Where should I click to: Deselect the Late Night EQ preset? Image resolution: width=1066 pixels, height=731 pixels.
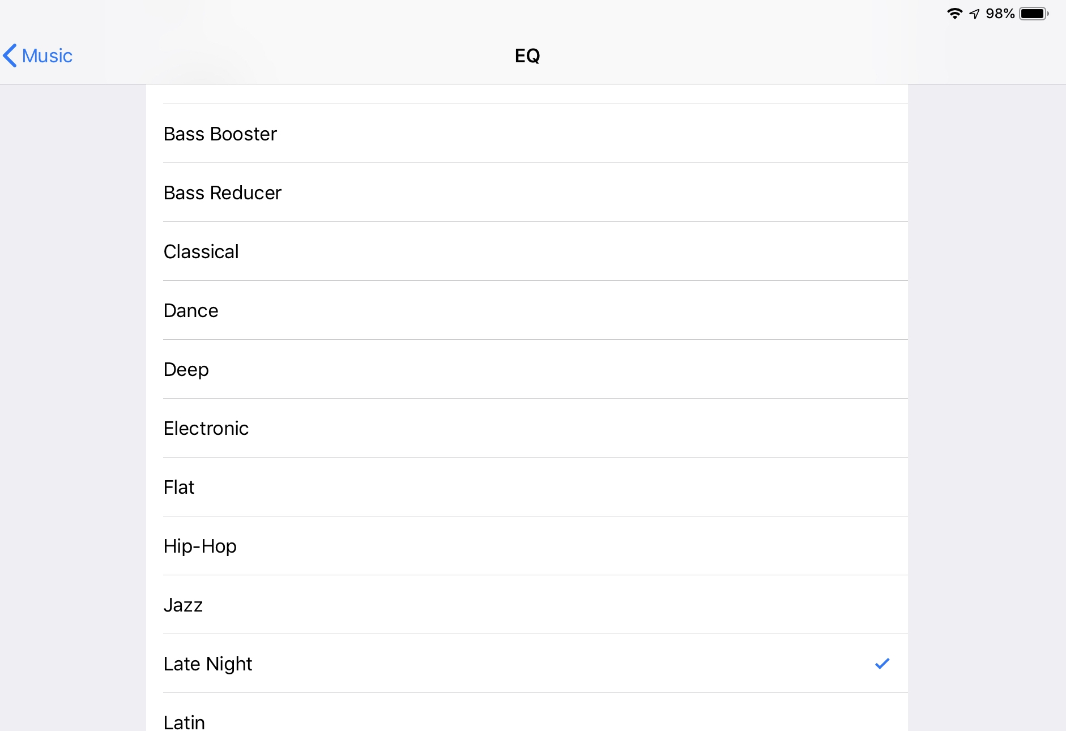pyautogui.click(x=208, y=664)
